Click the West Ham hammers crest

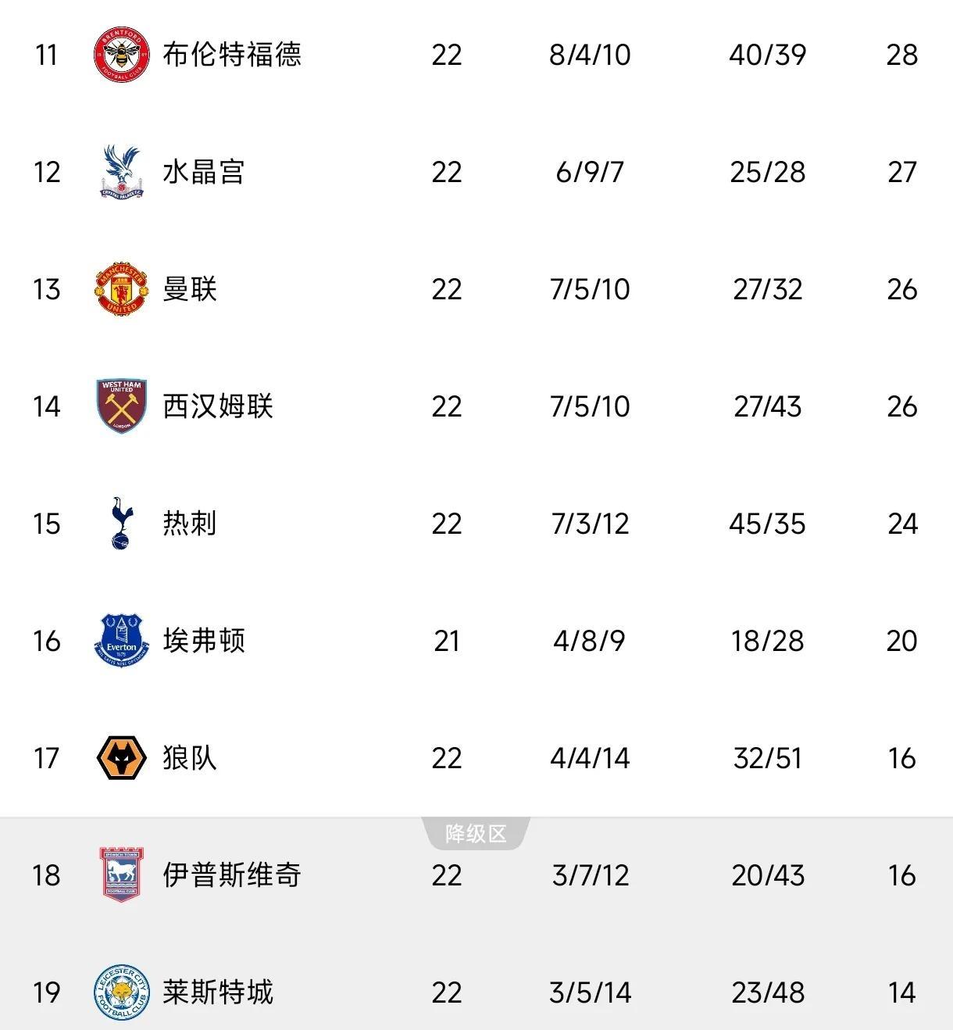click(x=121, y=406)
